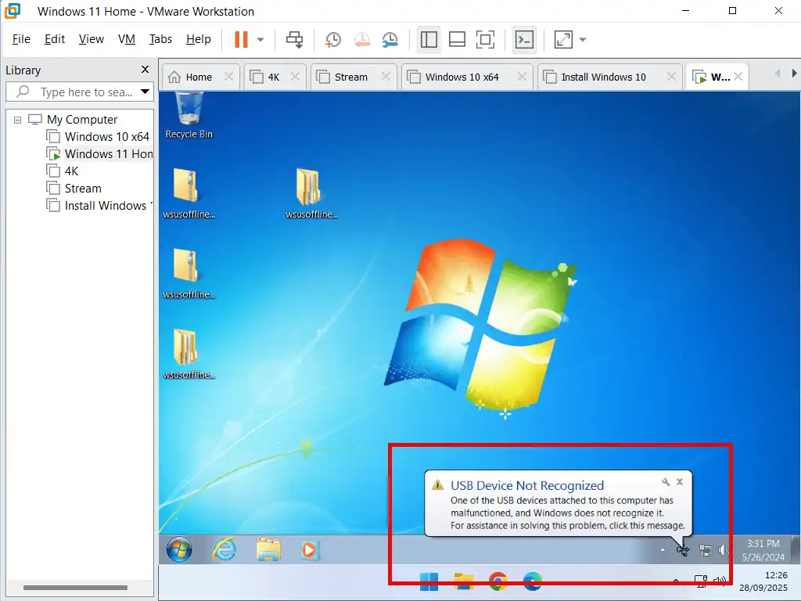Open notification balloon options wrench icon
Viewport: 801px width, 601px height.
666,481
